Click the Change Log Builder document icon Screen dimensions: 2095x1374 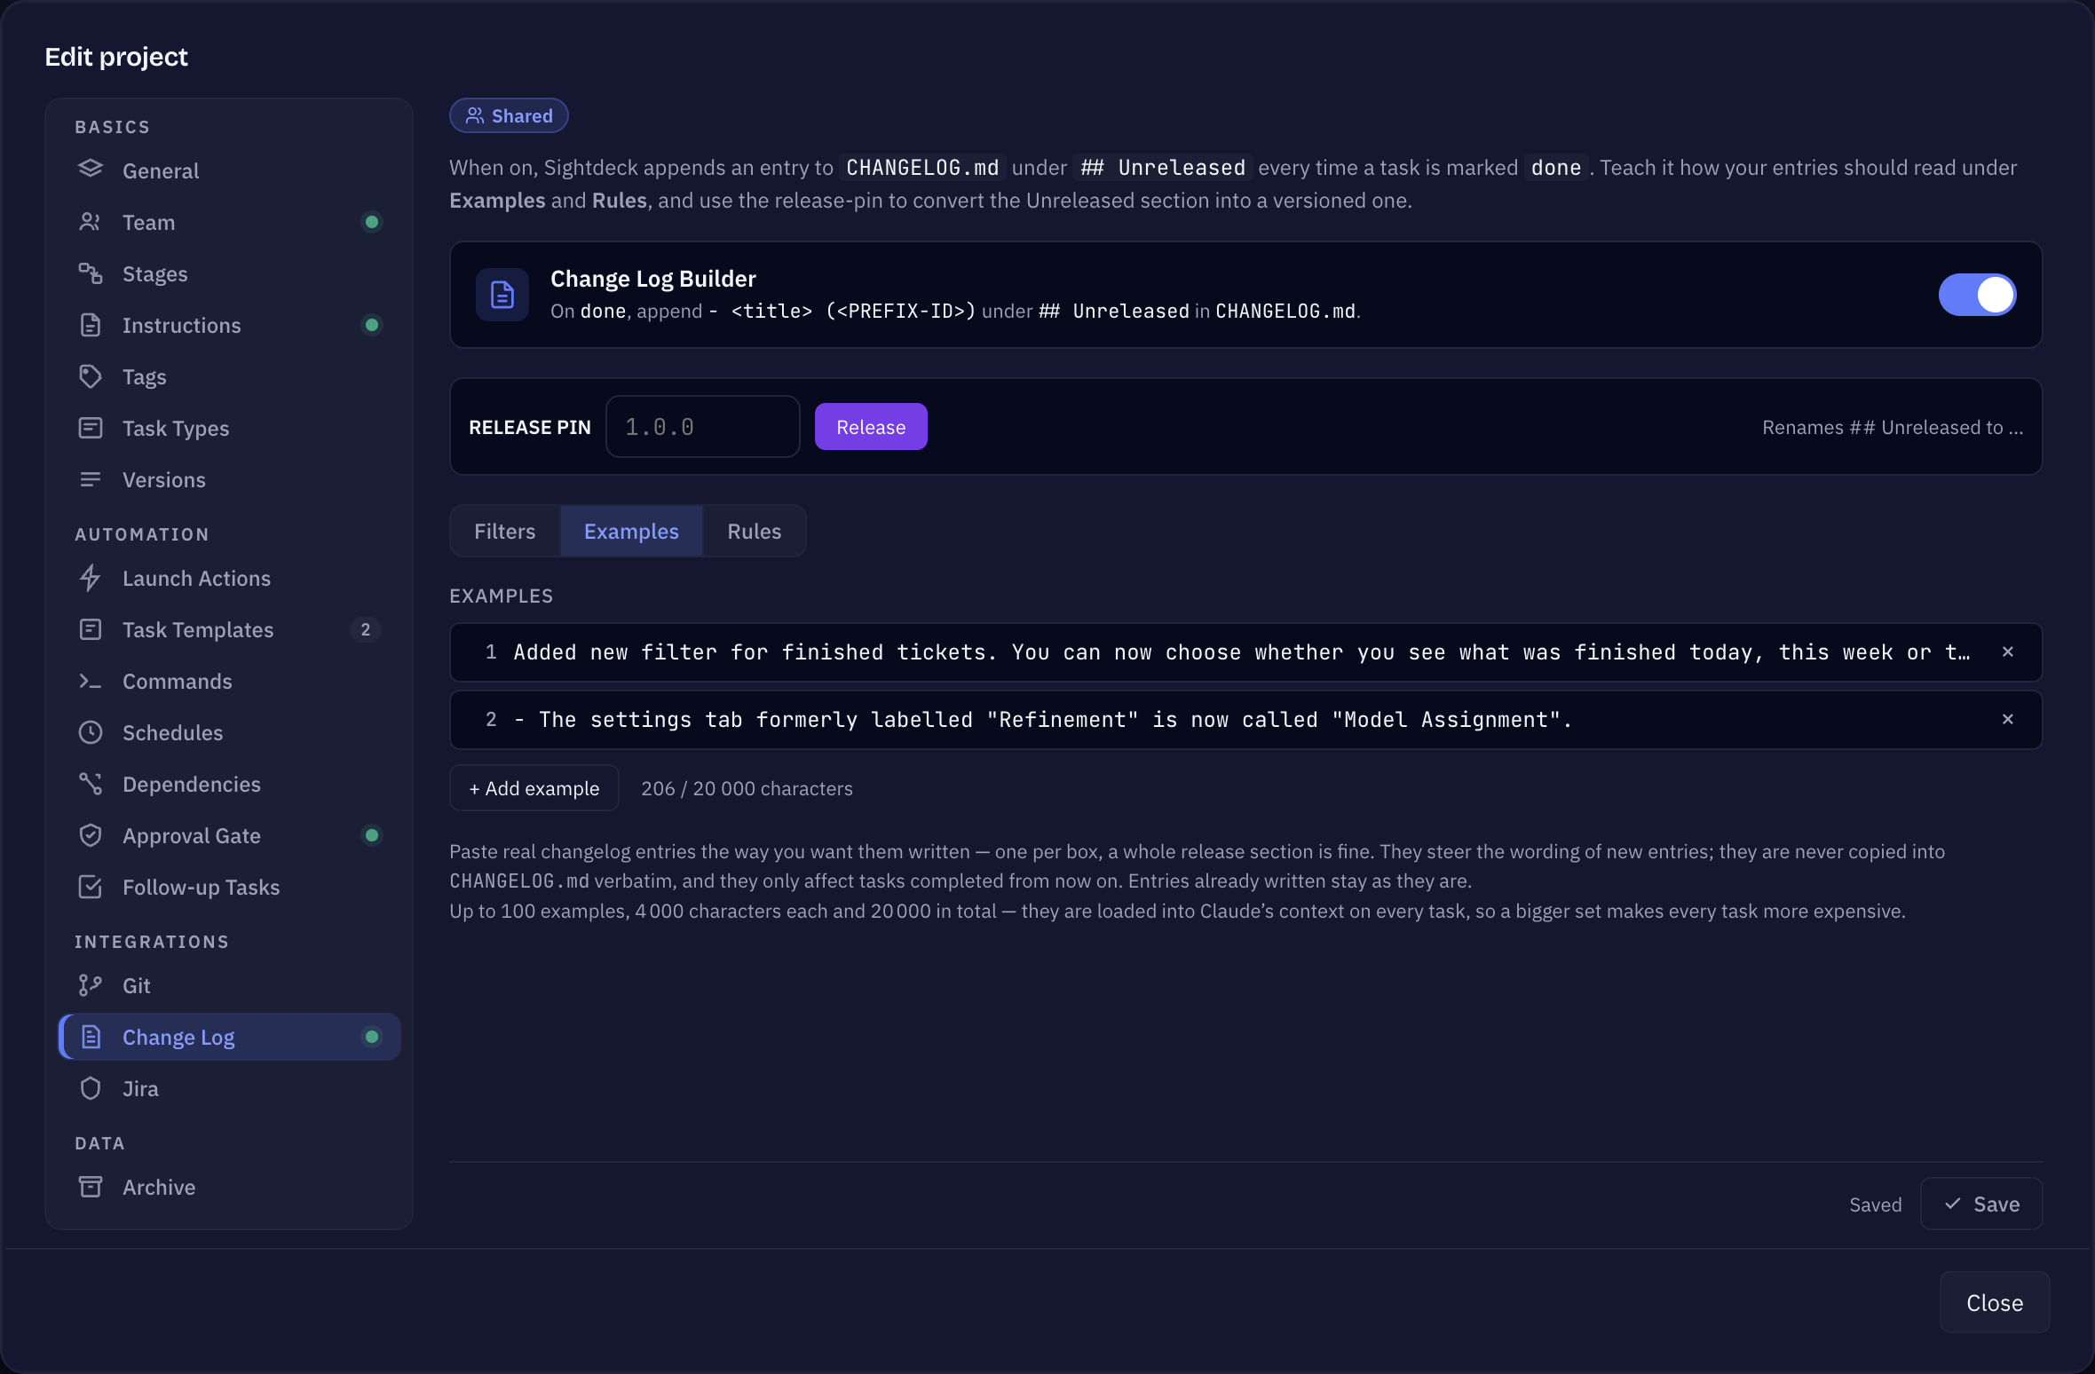(502, 295)
